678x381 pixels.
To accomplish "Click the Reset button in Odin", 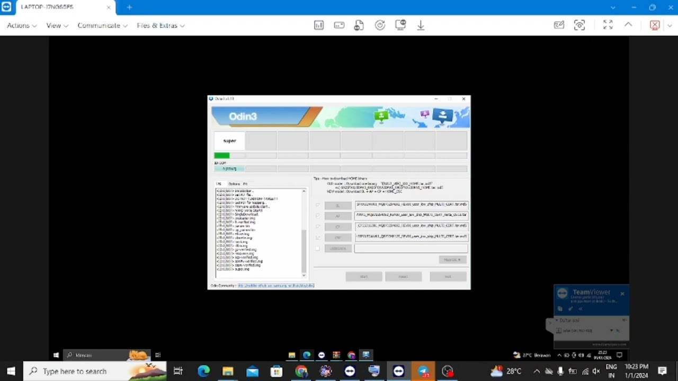I will tap(403, 276).
